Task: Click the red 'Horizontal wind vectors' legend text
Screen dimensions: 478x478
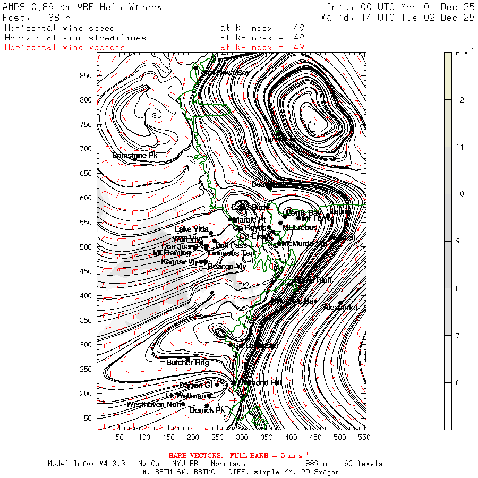Action: pos(65,48)
